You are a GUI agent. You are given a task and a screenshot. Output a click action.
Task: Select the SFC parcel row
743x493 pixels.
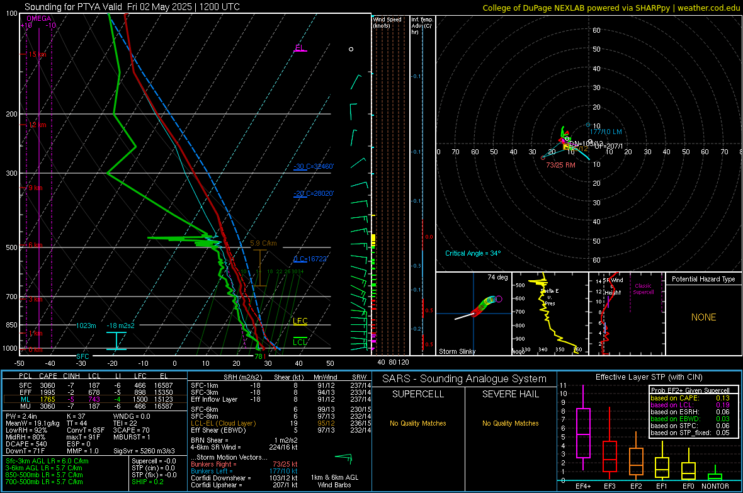click(95, 386)
